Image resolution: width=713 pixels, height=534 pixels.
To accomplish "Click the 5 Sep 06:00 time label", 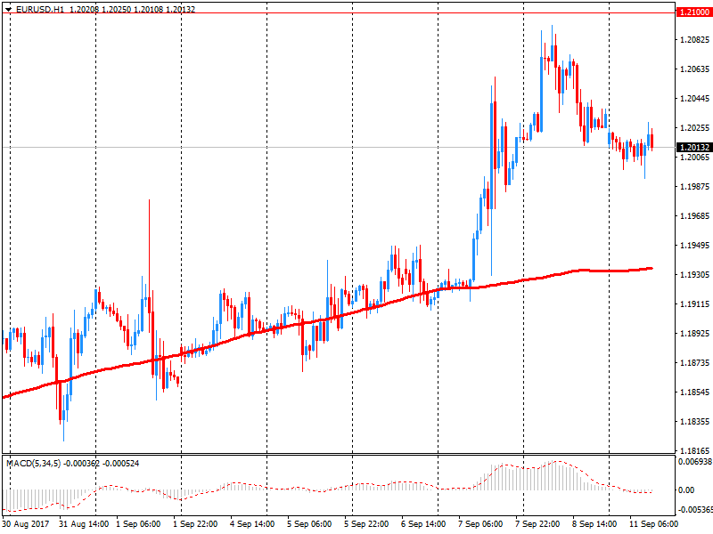I will pyautogui.click(x=309, y=524).
